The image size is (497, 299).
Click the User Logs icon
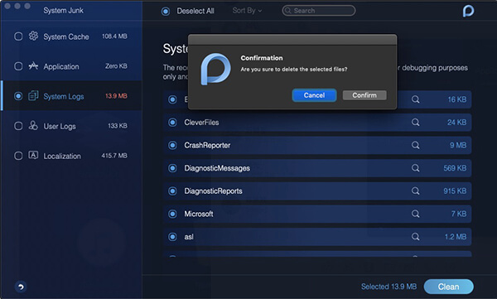coord(33,126)
